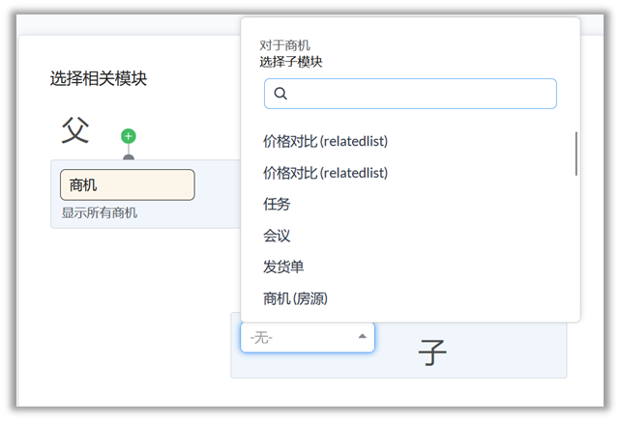Choose 会议 from the submodule list

(277, 236)
